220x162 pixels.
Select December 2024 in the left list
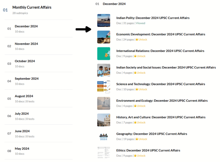click(x=26, y=26)
